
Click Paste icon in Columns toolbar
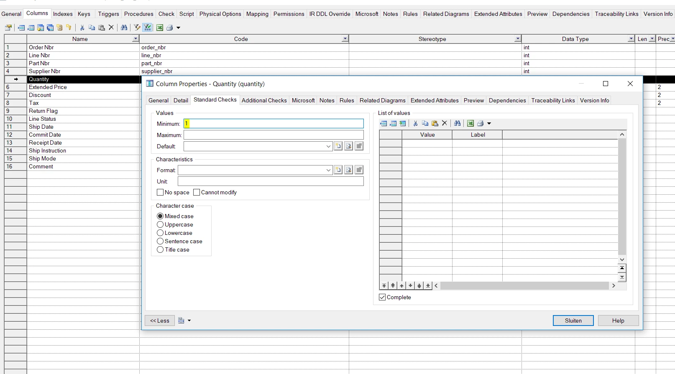pyautogui.click(x=101, y=28)
